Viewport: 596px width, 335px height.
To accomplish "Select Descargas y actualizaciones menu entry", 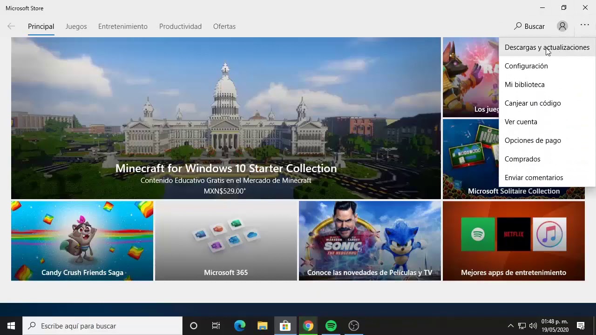I will coord(547,47).
